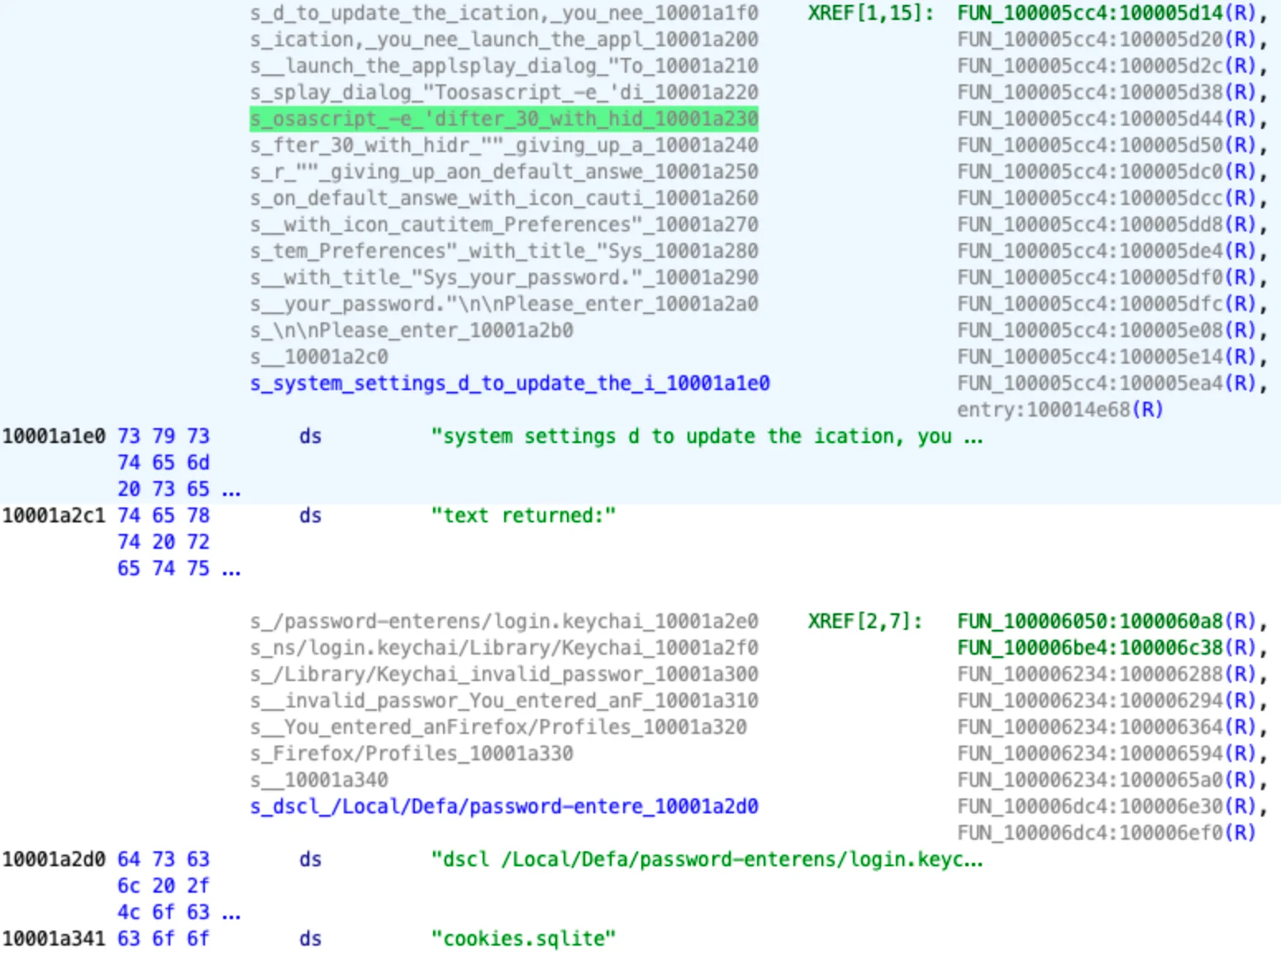Viewport: 1281px width, 953px height.
Task: Click label s_r_giving_up_aon_default_answe ending 10001a250
Action: tap(504, 172)
